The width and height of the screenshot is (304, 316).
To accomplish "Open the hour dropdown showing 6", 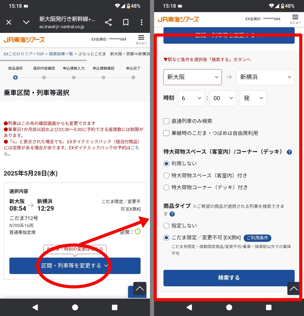I will coord(192,98).
